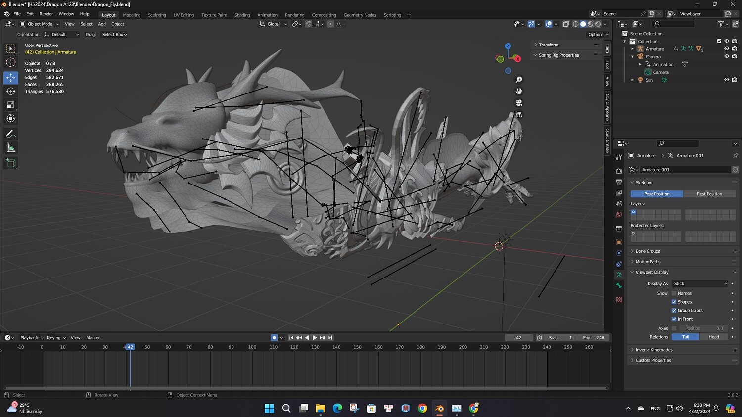Expand the Bone Groups panel

pos(648,251)
